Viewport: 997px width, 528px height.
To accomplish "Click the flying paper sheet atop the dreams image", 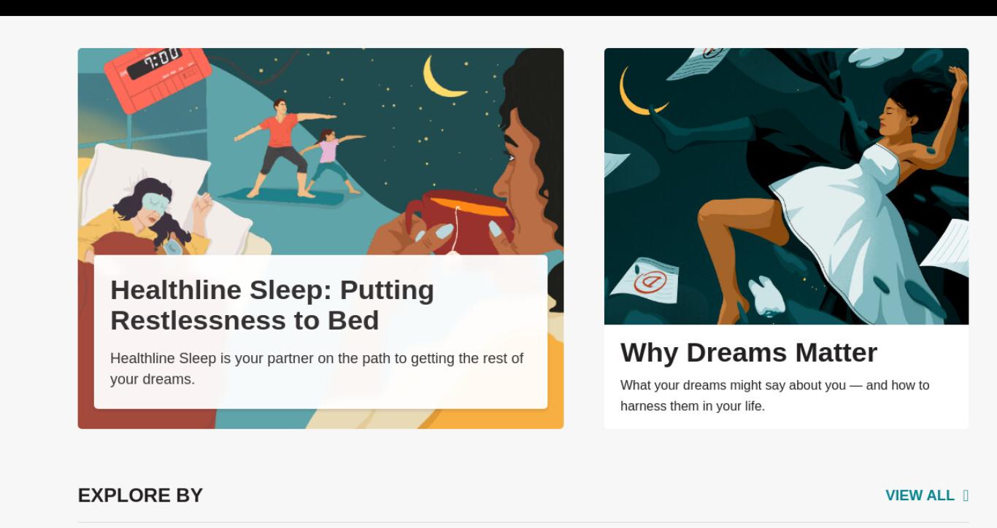I will (x=699, y=61).
